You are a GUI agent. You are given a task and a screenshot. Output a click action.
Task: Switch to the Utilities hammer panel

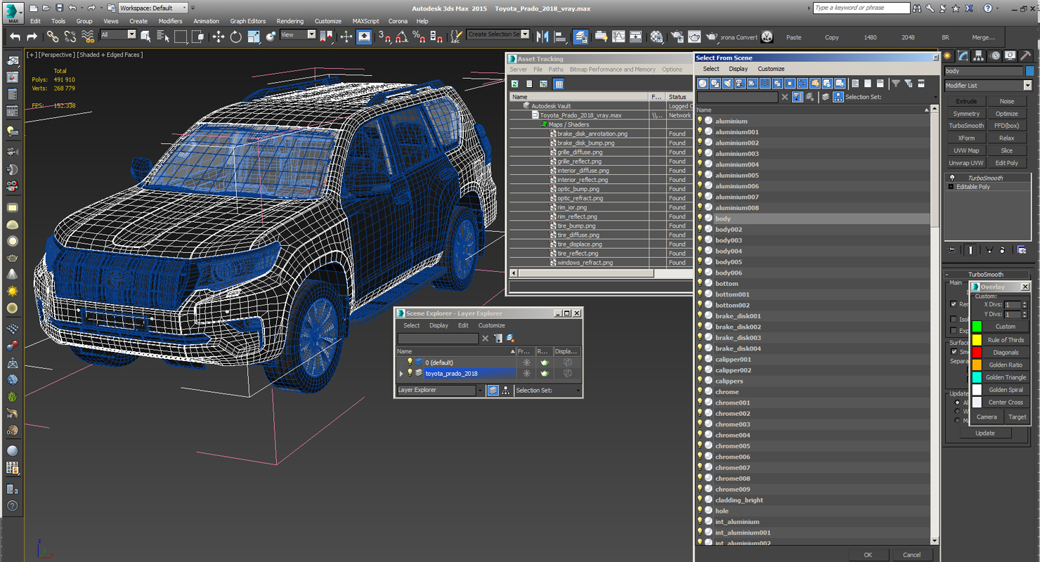click(1026, 56)
